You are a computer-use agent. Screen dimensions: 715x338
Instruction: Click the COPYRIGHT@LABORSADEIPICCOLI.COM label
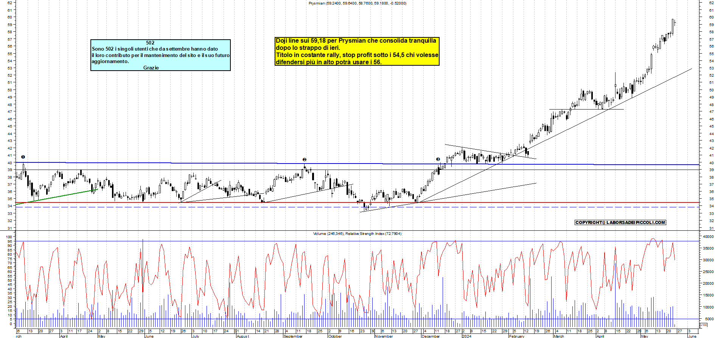(x=620, y=222)
